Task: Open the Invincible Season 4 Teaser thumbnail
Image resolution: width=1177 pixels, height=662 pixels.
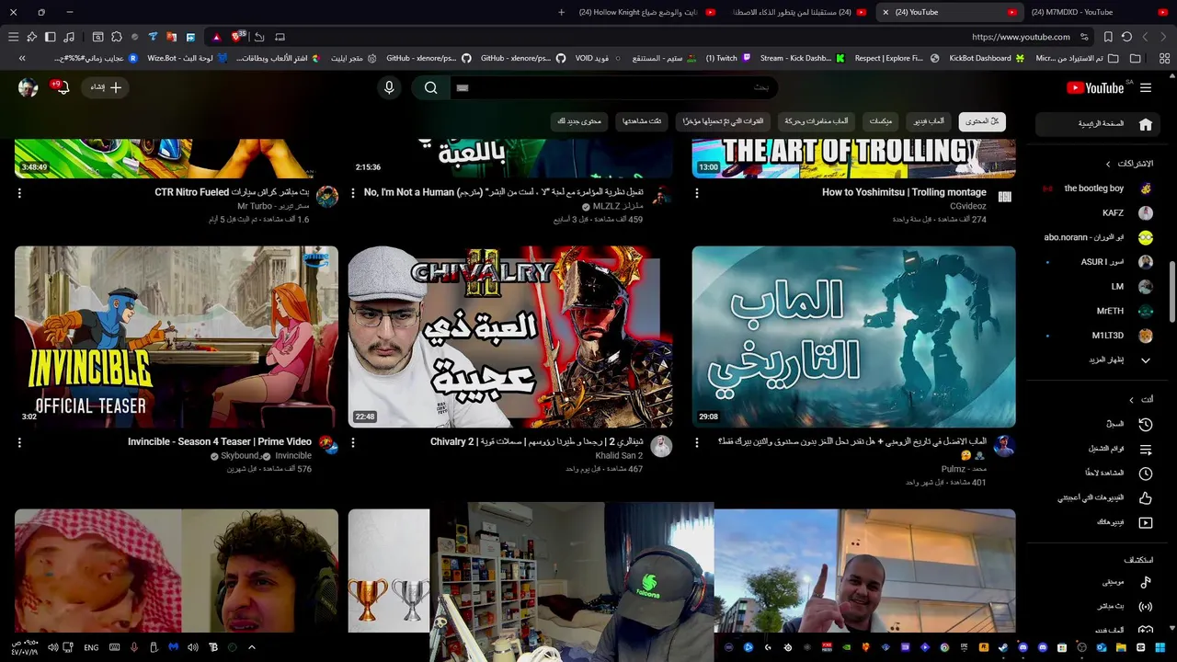Action: [x=177, y=337]
